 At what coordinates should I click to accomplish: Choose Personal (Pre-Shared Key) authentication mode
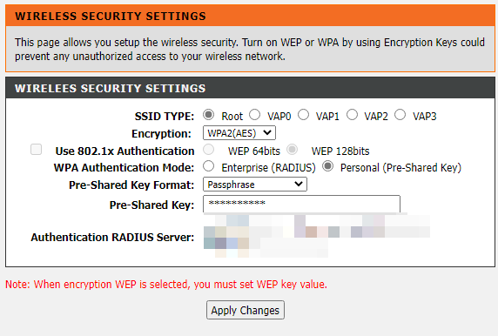tap(327, 166)
